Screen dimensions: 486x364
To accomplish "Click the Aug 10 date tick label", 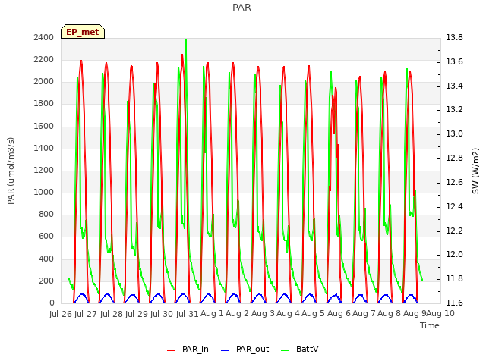I will point(440,313).
